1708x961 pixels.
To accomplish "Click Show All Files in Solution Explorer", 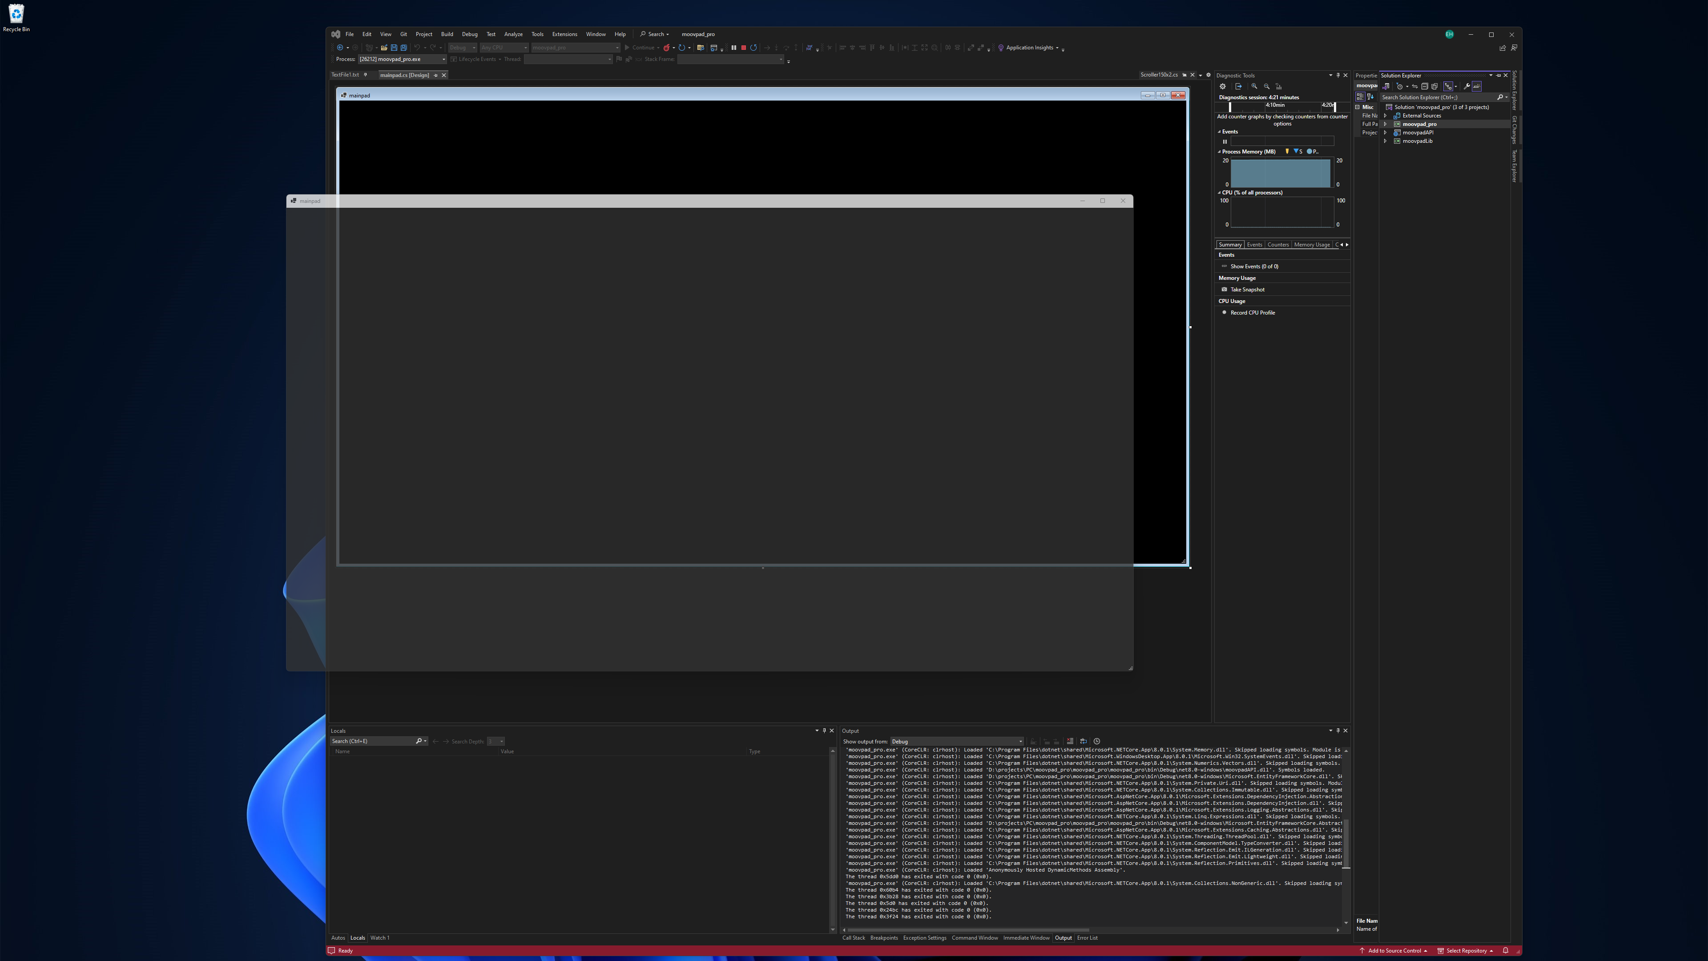I will click(x=1435, y=86).
